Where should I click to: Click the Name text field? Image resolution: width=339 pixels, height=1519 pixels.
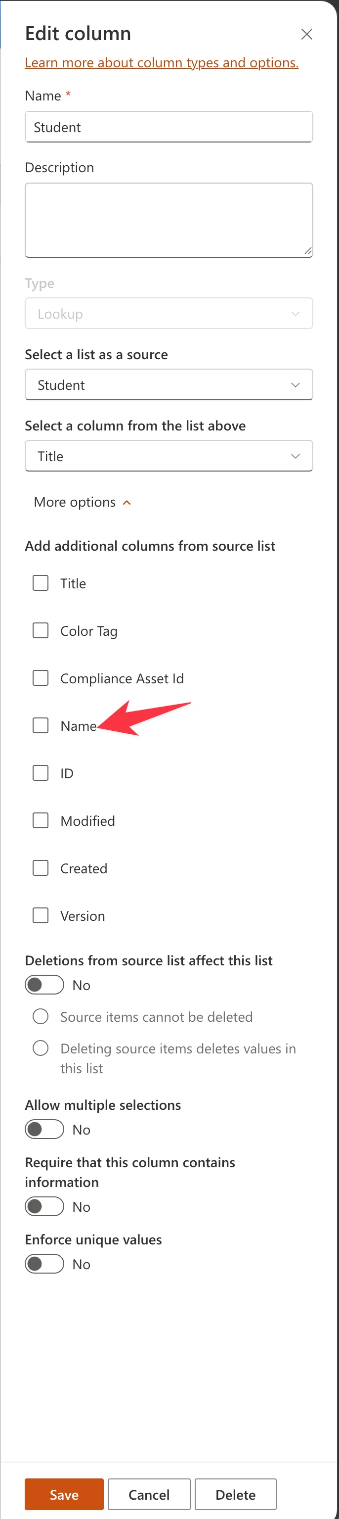pos(169,127)
